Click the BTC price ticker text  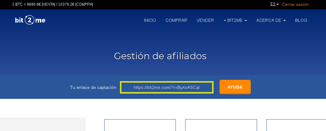click(52, 4)
